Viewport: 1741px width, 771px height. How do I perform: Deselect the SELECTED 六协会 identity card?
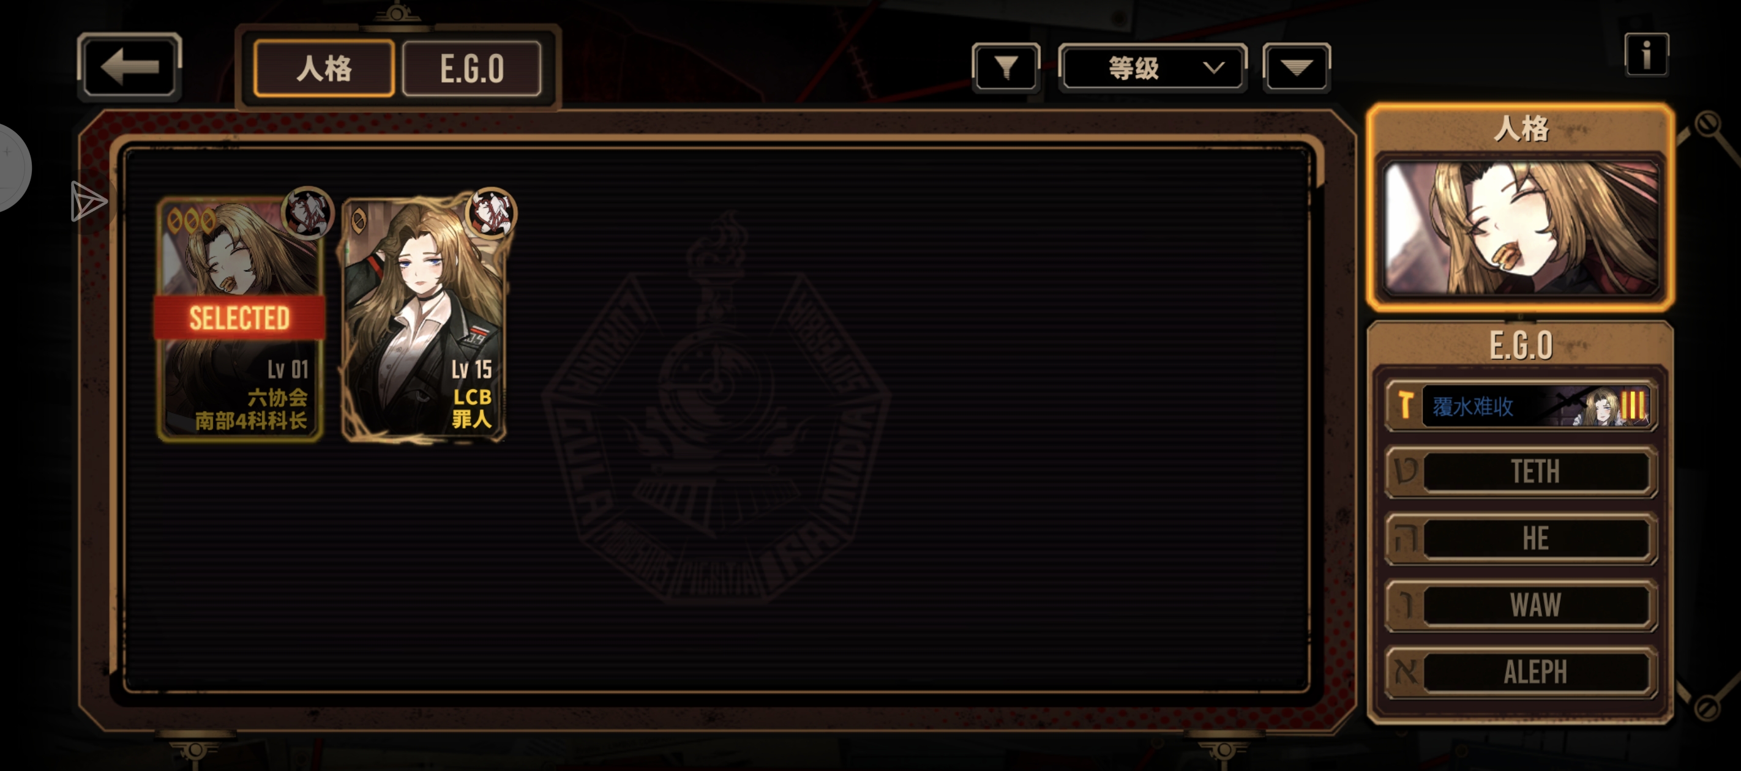[240, 319]
